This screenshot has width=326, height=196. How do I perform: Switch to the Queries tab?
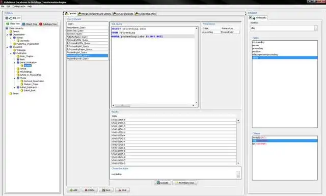click(71, 14)
